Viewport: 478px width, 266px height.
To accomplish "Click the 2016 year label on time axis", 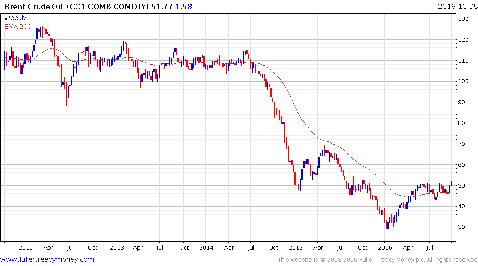I will 385,247.
